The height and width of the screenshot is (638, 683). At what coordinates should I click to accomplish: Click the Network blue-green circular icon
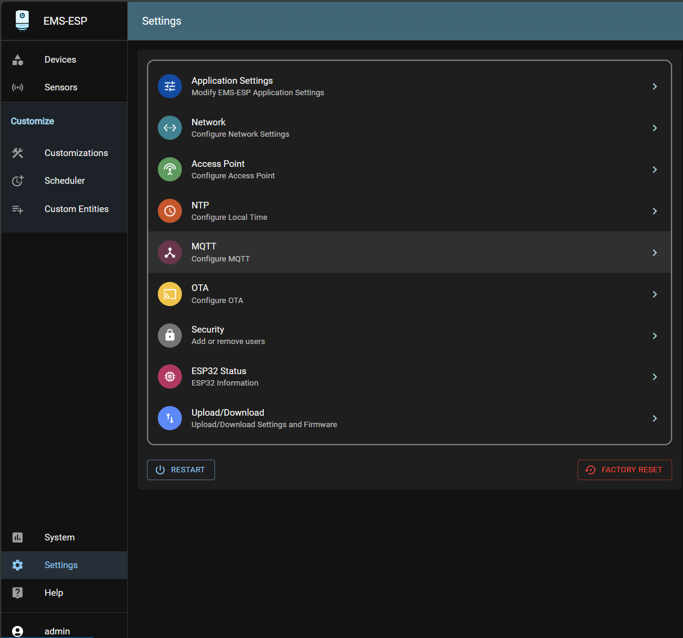pyautogui.click(x=170, y=128)
